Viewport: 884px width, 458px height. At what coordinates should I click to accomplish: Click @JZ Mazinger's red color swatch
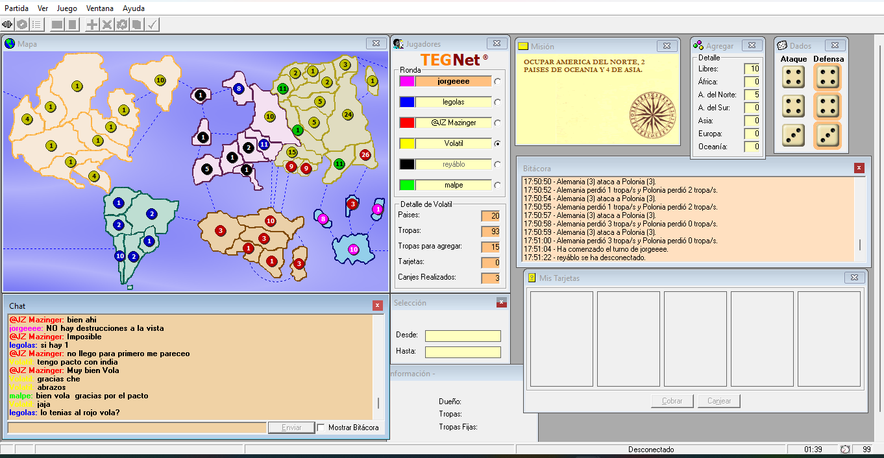point(407,123)
